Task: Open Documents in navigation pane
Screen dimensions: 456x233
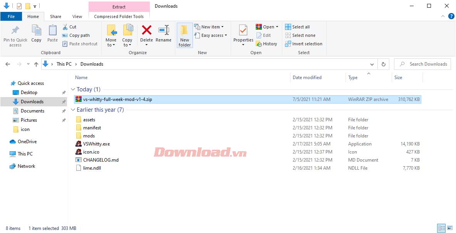Action: pyautogui.click(x=32, y=111)
